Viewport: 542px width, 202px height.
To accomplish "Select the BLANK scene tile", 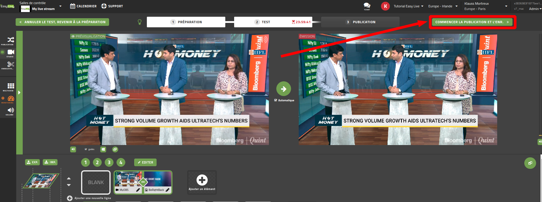I will click(96, 182).
